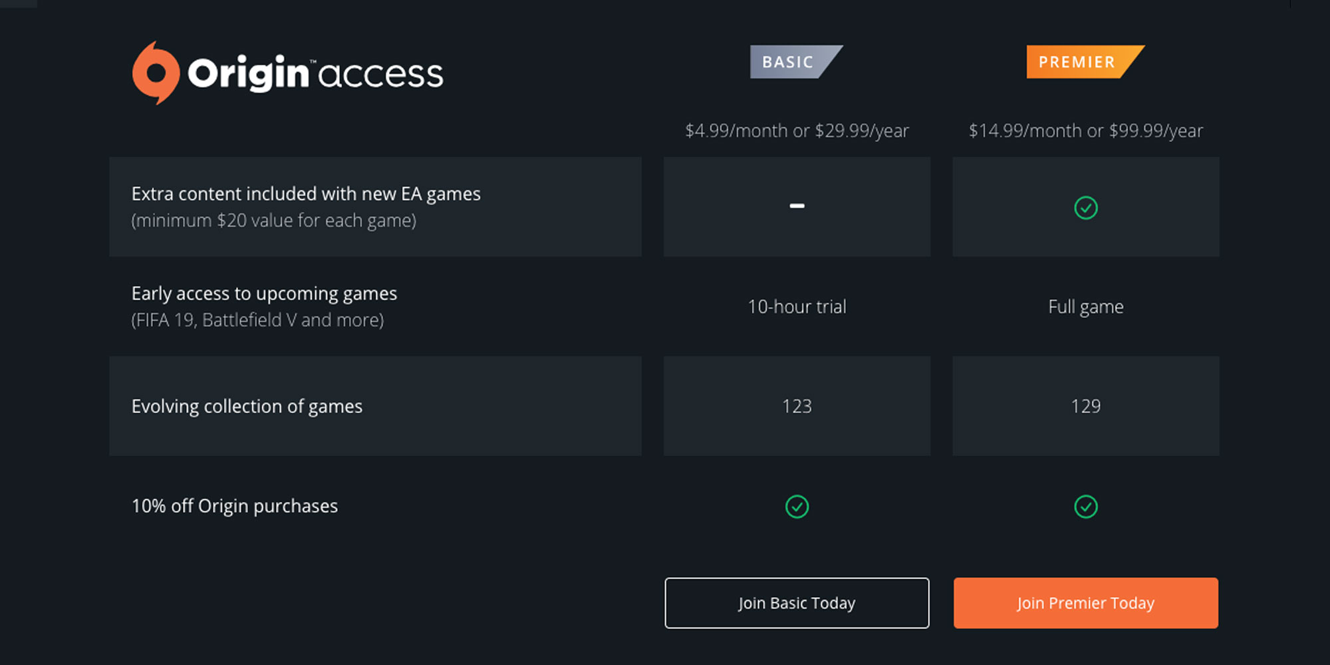Click the 123 games count for Basic

pyautogui.click(x=797, y=406)
